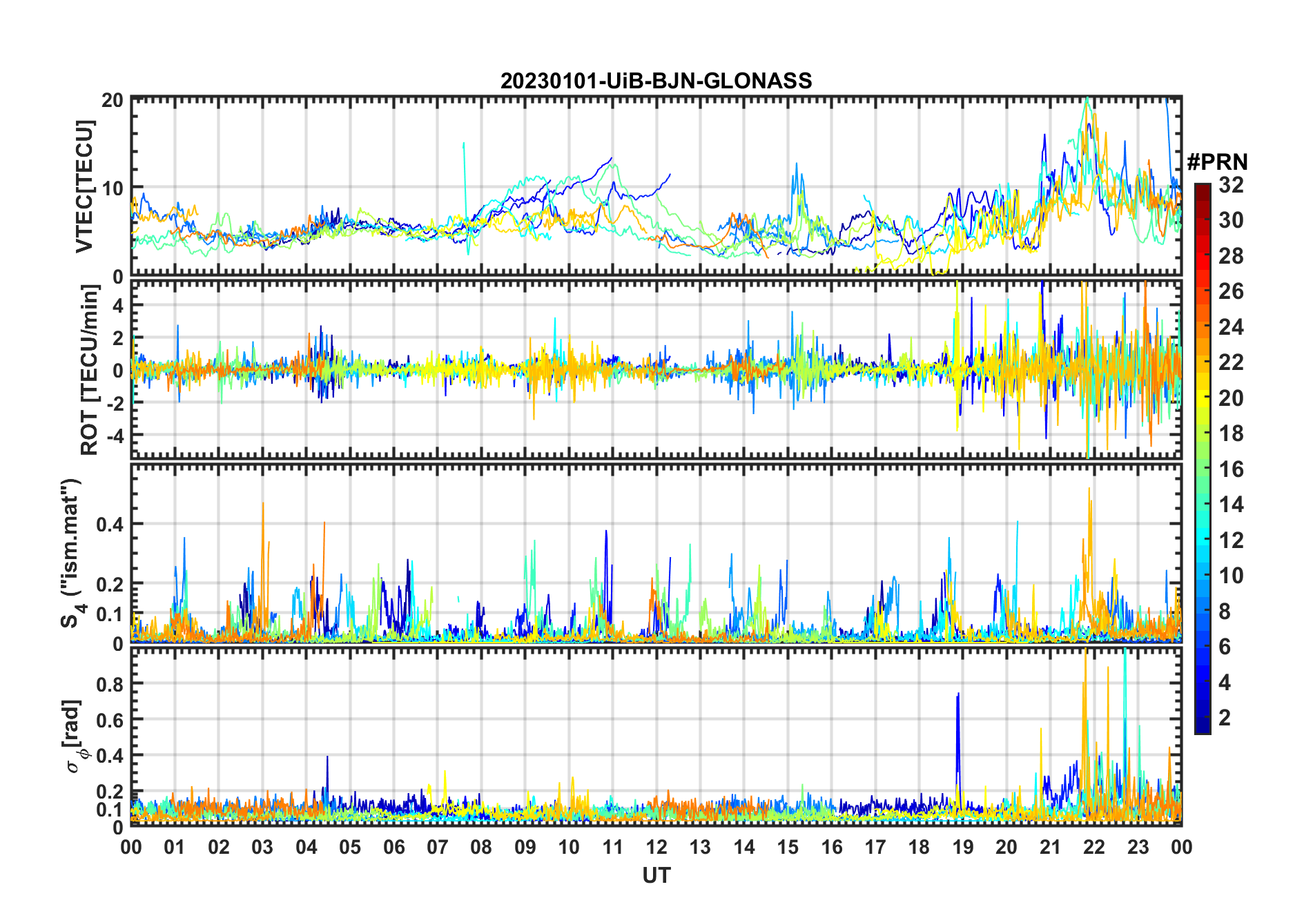Click hour 09 on the UT axis
1313x918 pixels.
[525, 847]
